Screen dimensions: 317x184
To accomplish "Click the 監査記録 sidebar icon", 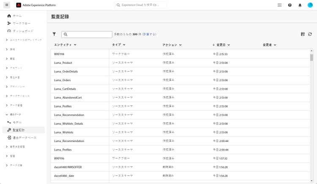I will 9,130.
